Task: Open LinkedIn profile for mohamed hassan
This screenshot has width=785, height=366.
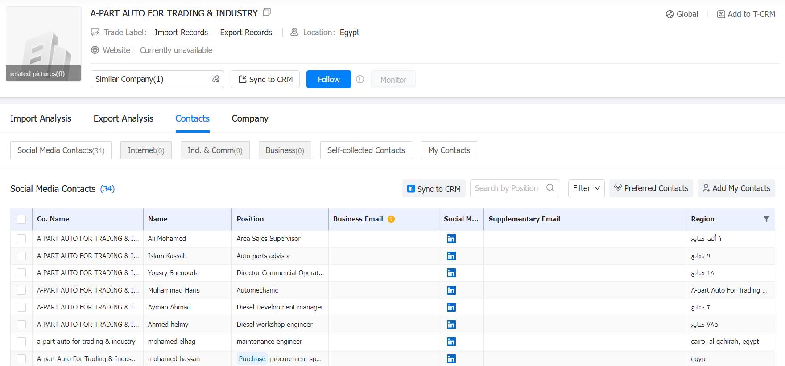Action: click(451, 359)
